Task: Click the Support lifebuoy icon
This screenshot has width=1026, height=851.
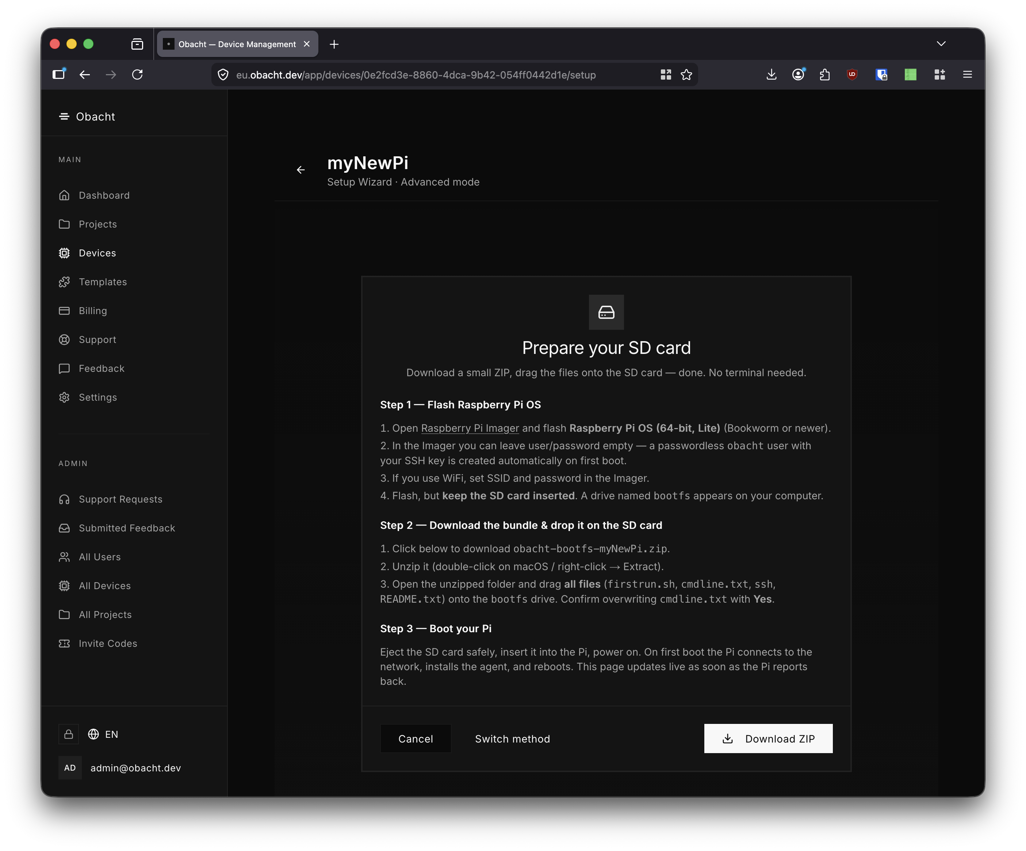Action: tap(64, 340)
